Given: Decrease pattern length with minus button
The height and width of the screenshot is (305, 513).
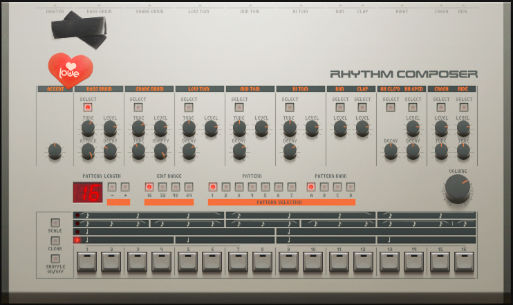Looking at the screenshot, I should (112, 187).
